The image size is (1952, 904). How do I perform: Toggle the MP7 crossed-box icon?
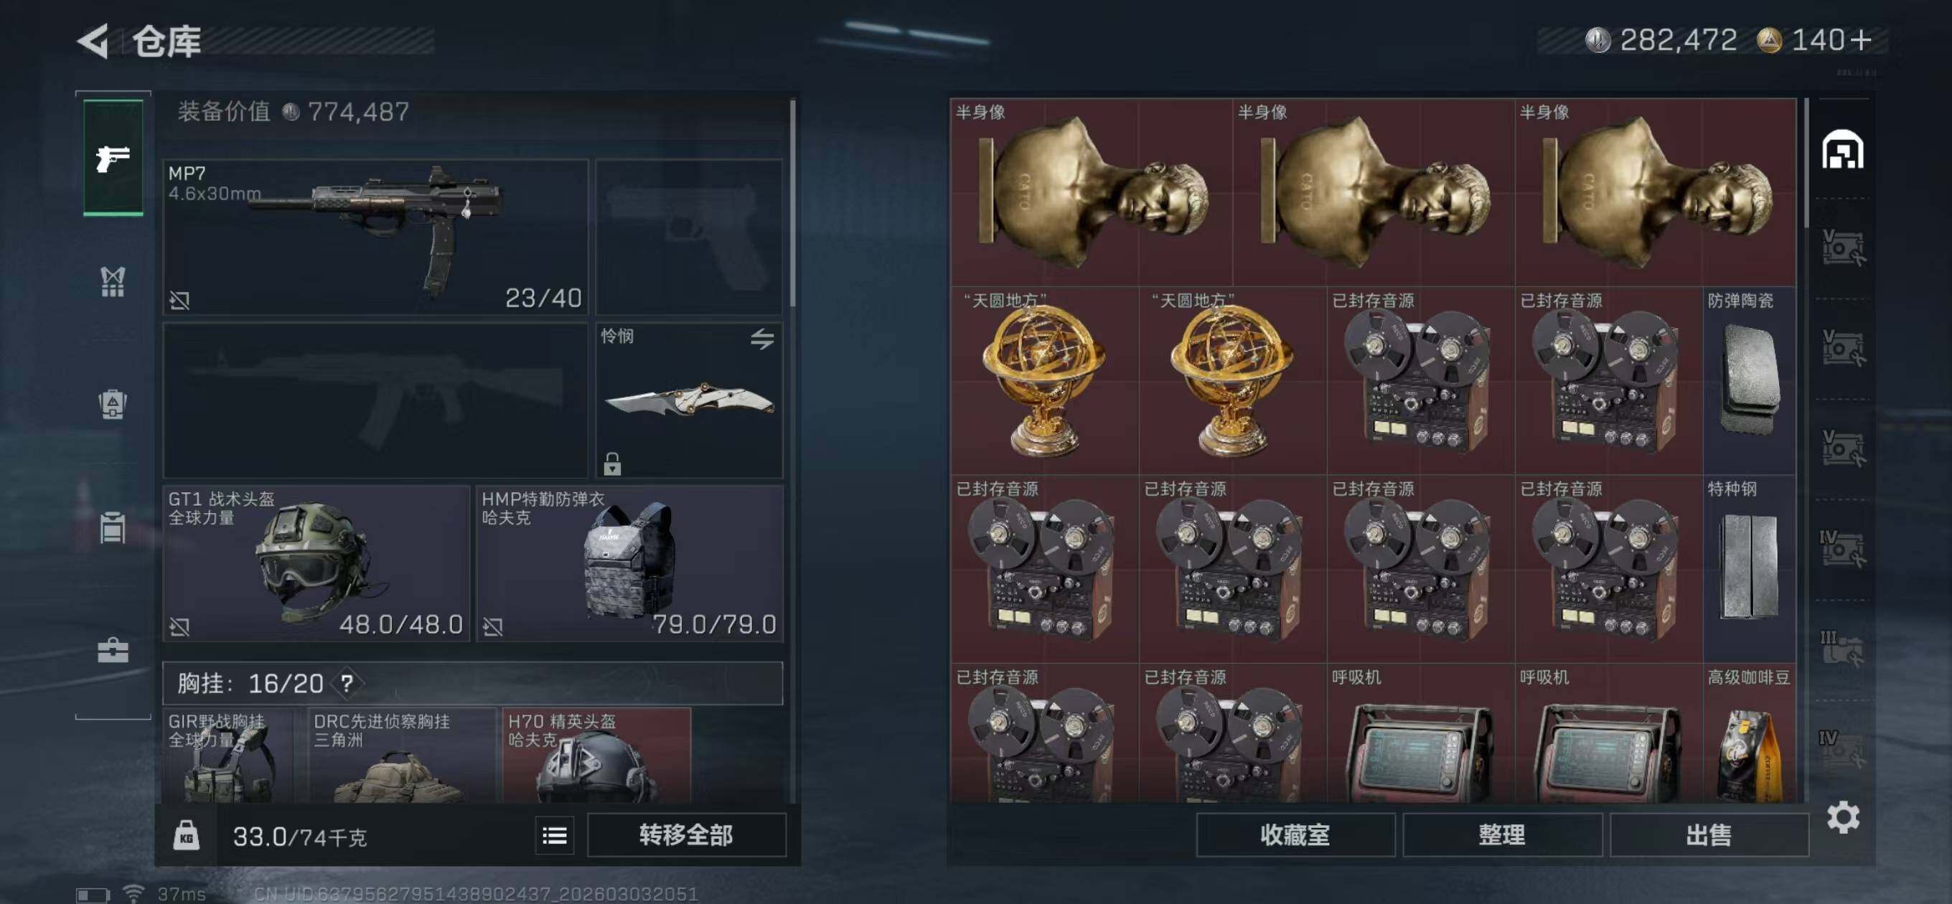179,300
